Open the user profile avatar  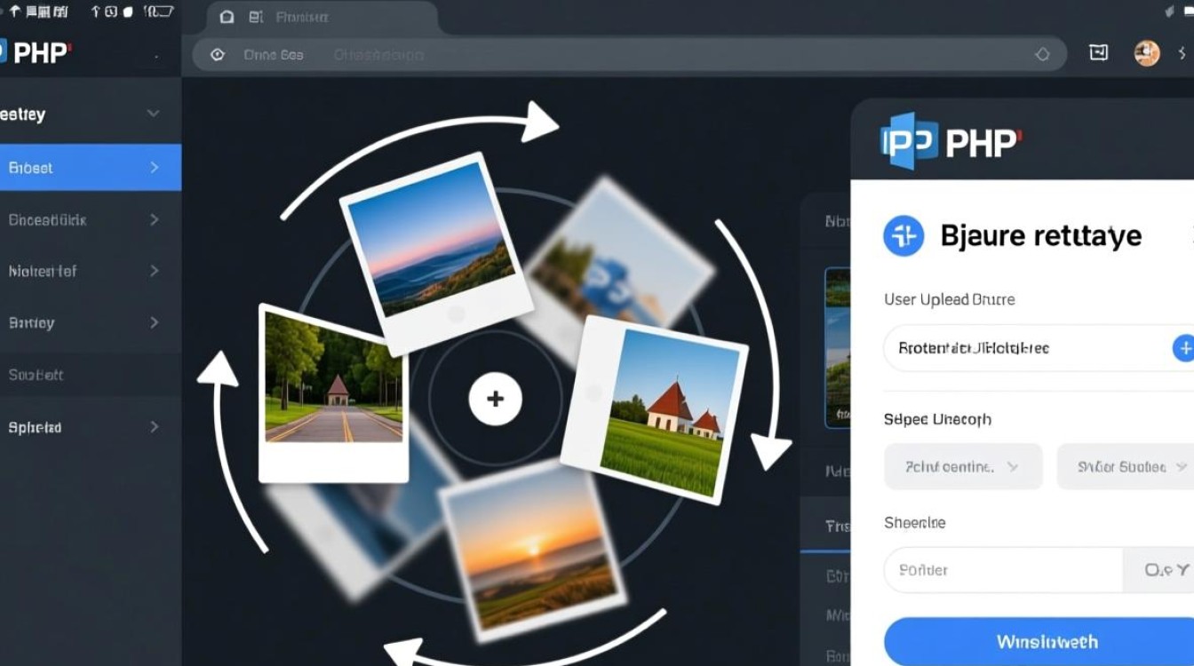pyautogui.click(x=1147, y=53)
